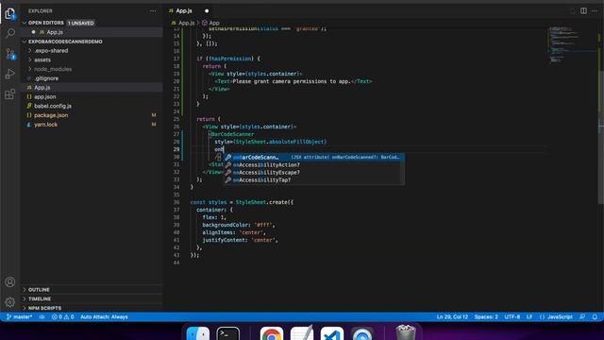Open Explorer views and more actions menu

[x=153, y=10]
